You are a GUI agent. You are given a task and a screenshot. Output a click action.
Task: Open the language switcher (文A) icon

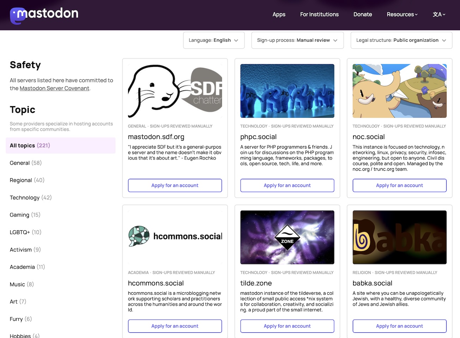tap(438, 14)
